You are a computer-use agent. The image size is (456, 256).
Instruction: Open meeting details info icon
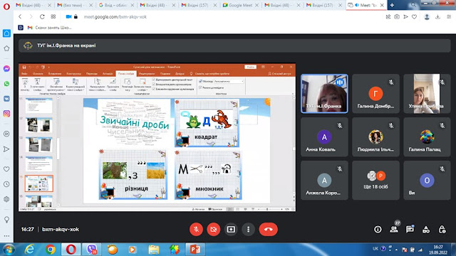click(378, 230)
